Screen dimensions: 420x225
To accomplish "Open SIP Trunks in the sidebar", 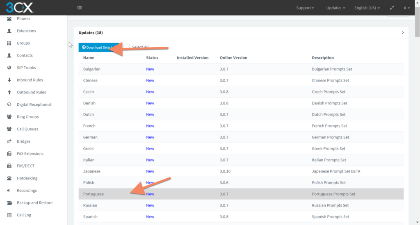I will [x=26, y=68].
